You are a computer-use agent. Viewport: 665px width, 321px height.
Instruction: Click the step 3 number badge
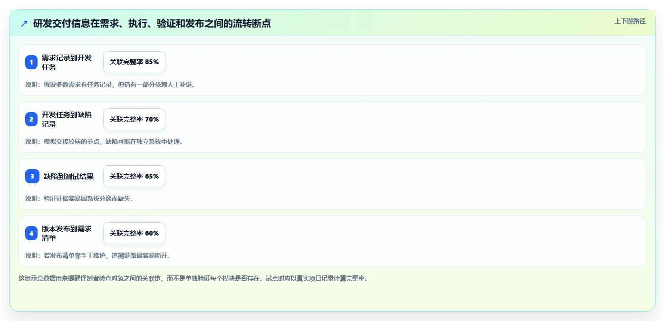point(31,176)
